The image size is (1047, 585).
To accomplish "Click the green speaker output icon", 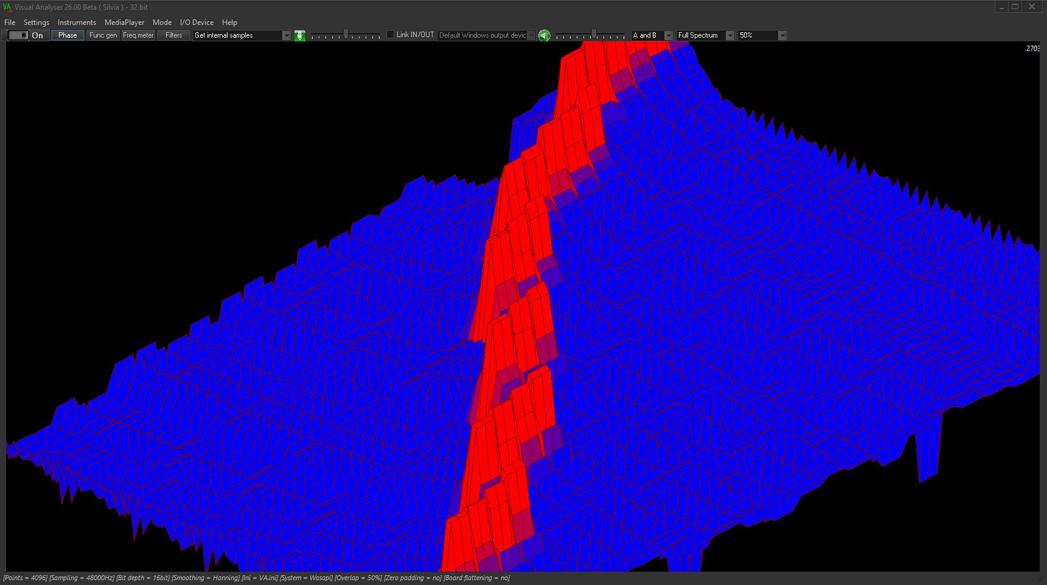I will pyautogui.click(x=544, y=36).
